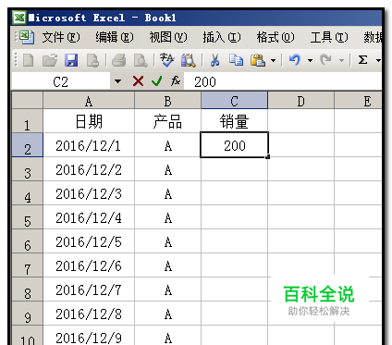Image resolution: width=392 pixels, height=345 pixels.
Task: Select row 2 header
Action: tap(27, 145)
